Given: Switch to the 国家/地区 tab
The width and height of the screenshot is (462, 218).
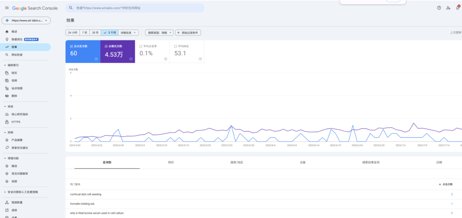Looking at the screenshot, I should click(x=236, y=162).
